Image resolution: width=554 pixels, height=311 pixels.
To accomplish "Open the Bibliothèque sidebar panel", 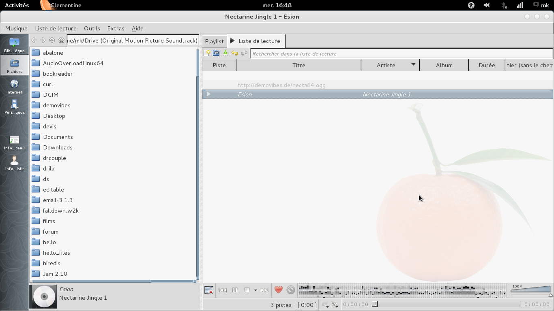I will coord(15,45).
